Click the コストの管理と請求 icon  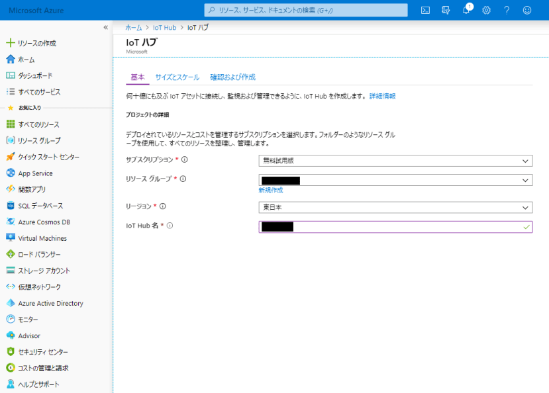point(11,368)
